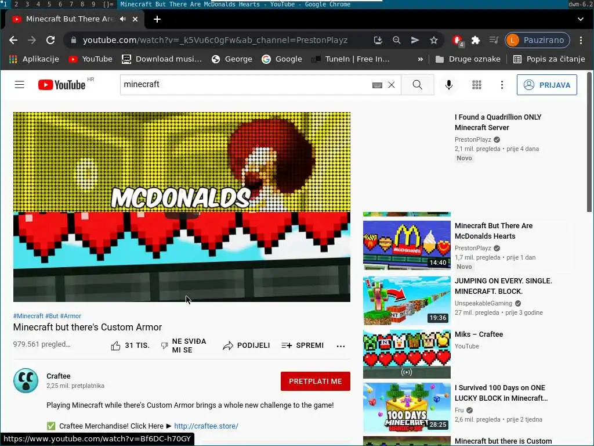Click the YouTube logo
This screenshot has width=594, height=446.
click(61, 85)
